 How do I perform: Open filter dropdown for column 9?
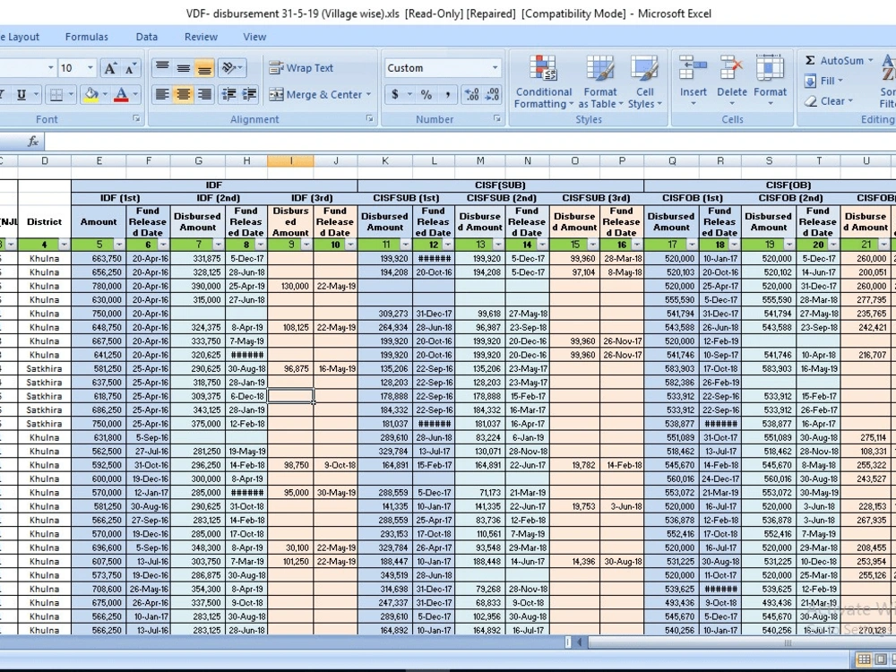point(306,246)
